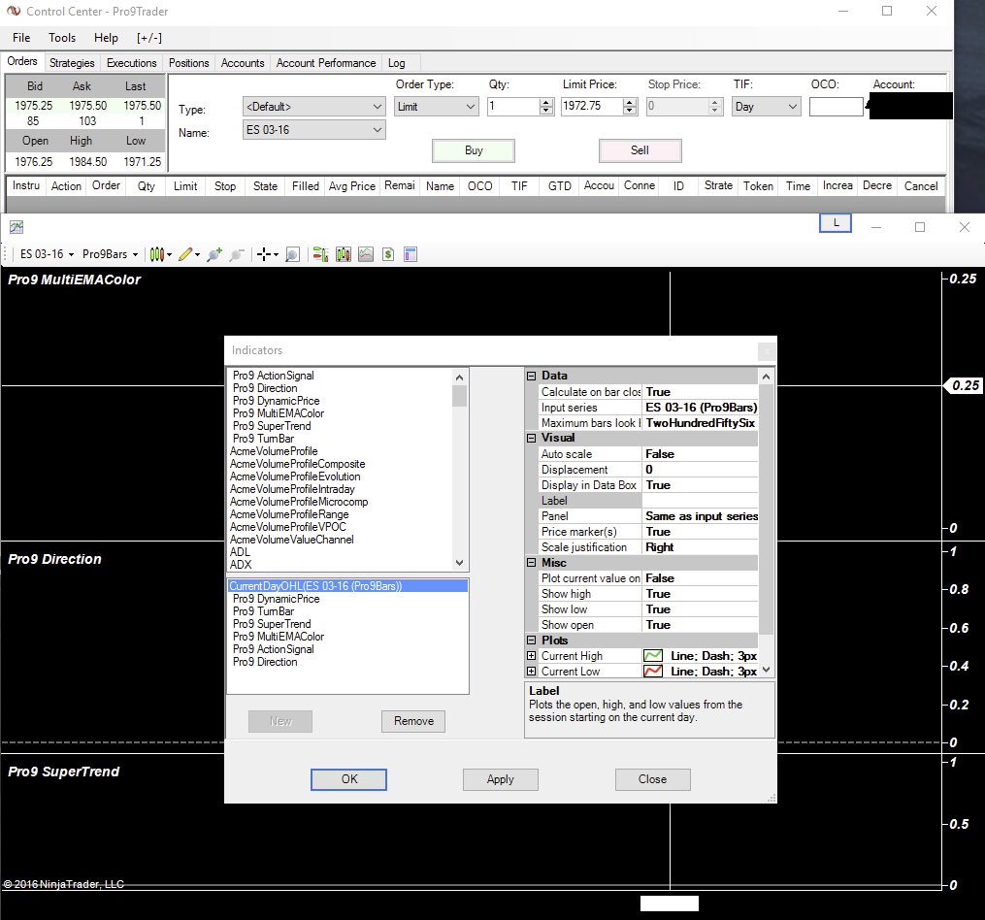Click the [+/-] menu item
The height and width of the screenshot is (920, 985).
(x=149, y=38)
